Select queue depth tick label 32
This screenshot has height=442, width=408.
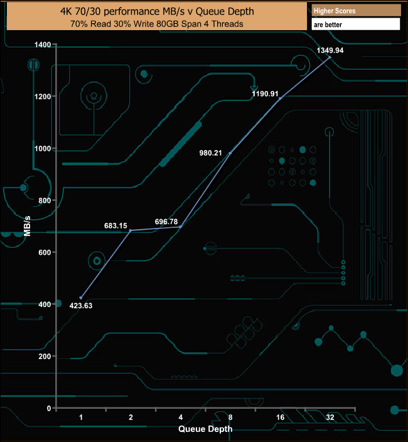point(330,418)
